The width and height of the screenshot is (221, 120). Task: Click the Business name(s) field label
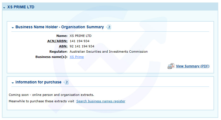pos(51,57)
